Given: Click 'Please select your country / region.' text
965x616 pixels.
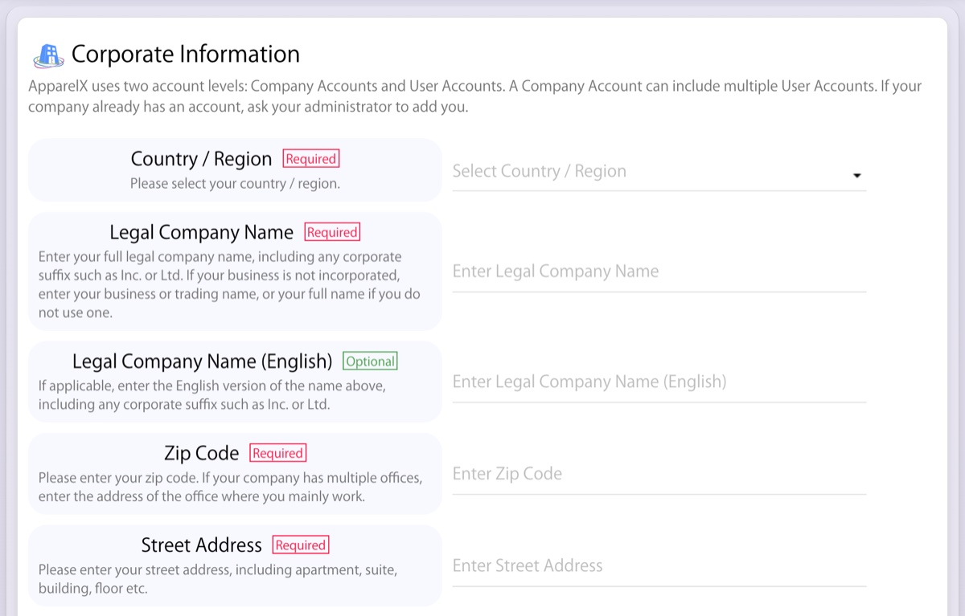Looking at the screenshot, I should tap(235, 184).
